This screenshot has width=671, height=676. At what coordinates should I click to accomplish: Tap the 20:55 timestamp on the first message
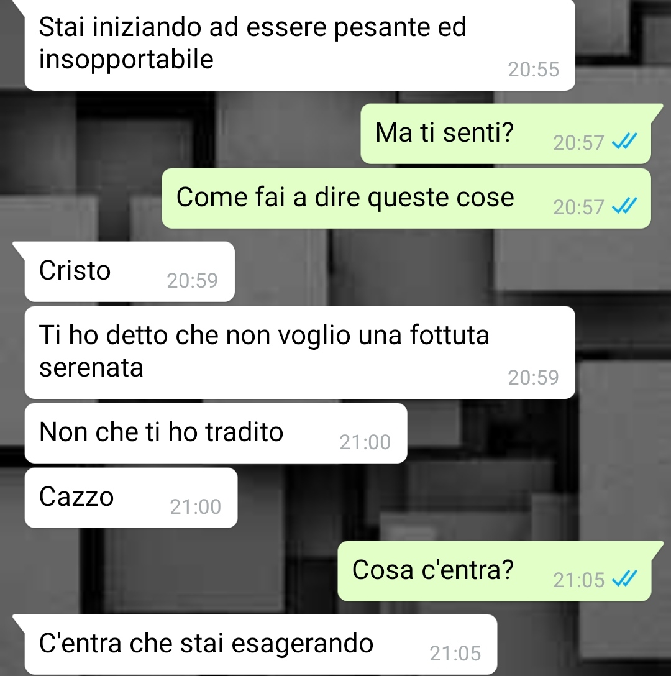[x=534, y=70]
